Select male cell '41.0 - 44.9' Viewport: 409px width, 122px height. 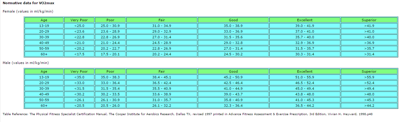(x=233, y=89)
